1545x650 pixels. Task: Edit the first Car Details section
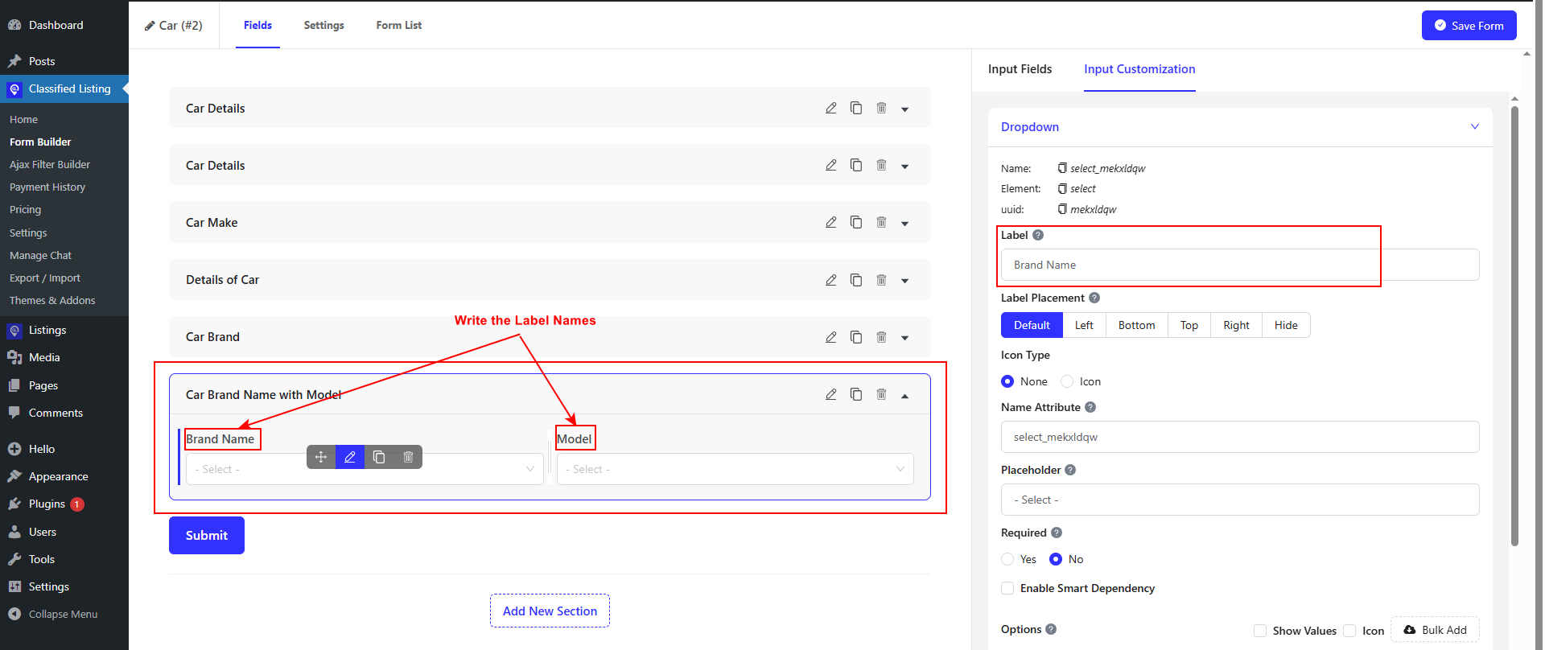coord(830,108)
